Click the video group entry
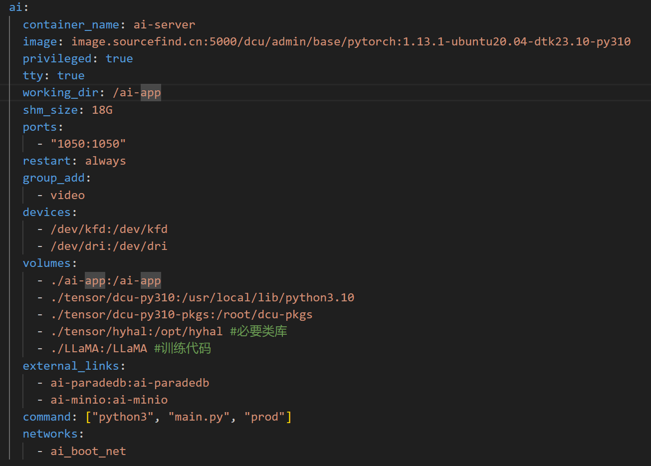 pos(67,195)
